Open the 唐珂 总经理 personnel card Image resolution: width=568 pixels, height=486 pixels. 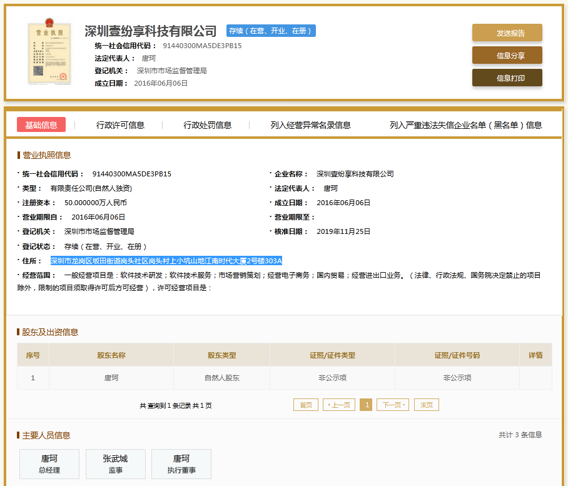click(x=49, y=463)
